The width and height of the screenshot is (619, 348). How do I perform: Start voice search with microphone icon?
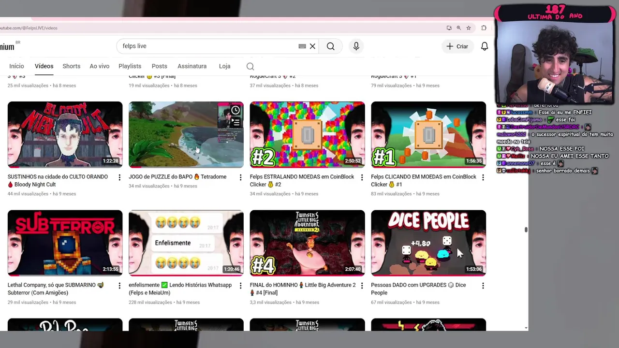356,46
